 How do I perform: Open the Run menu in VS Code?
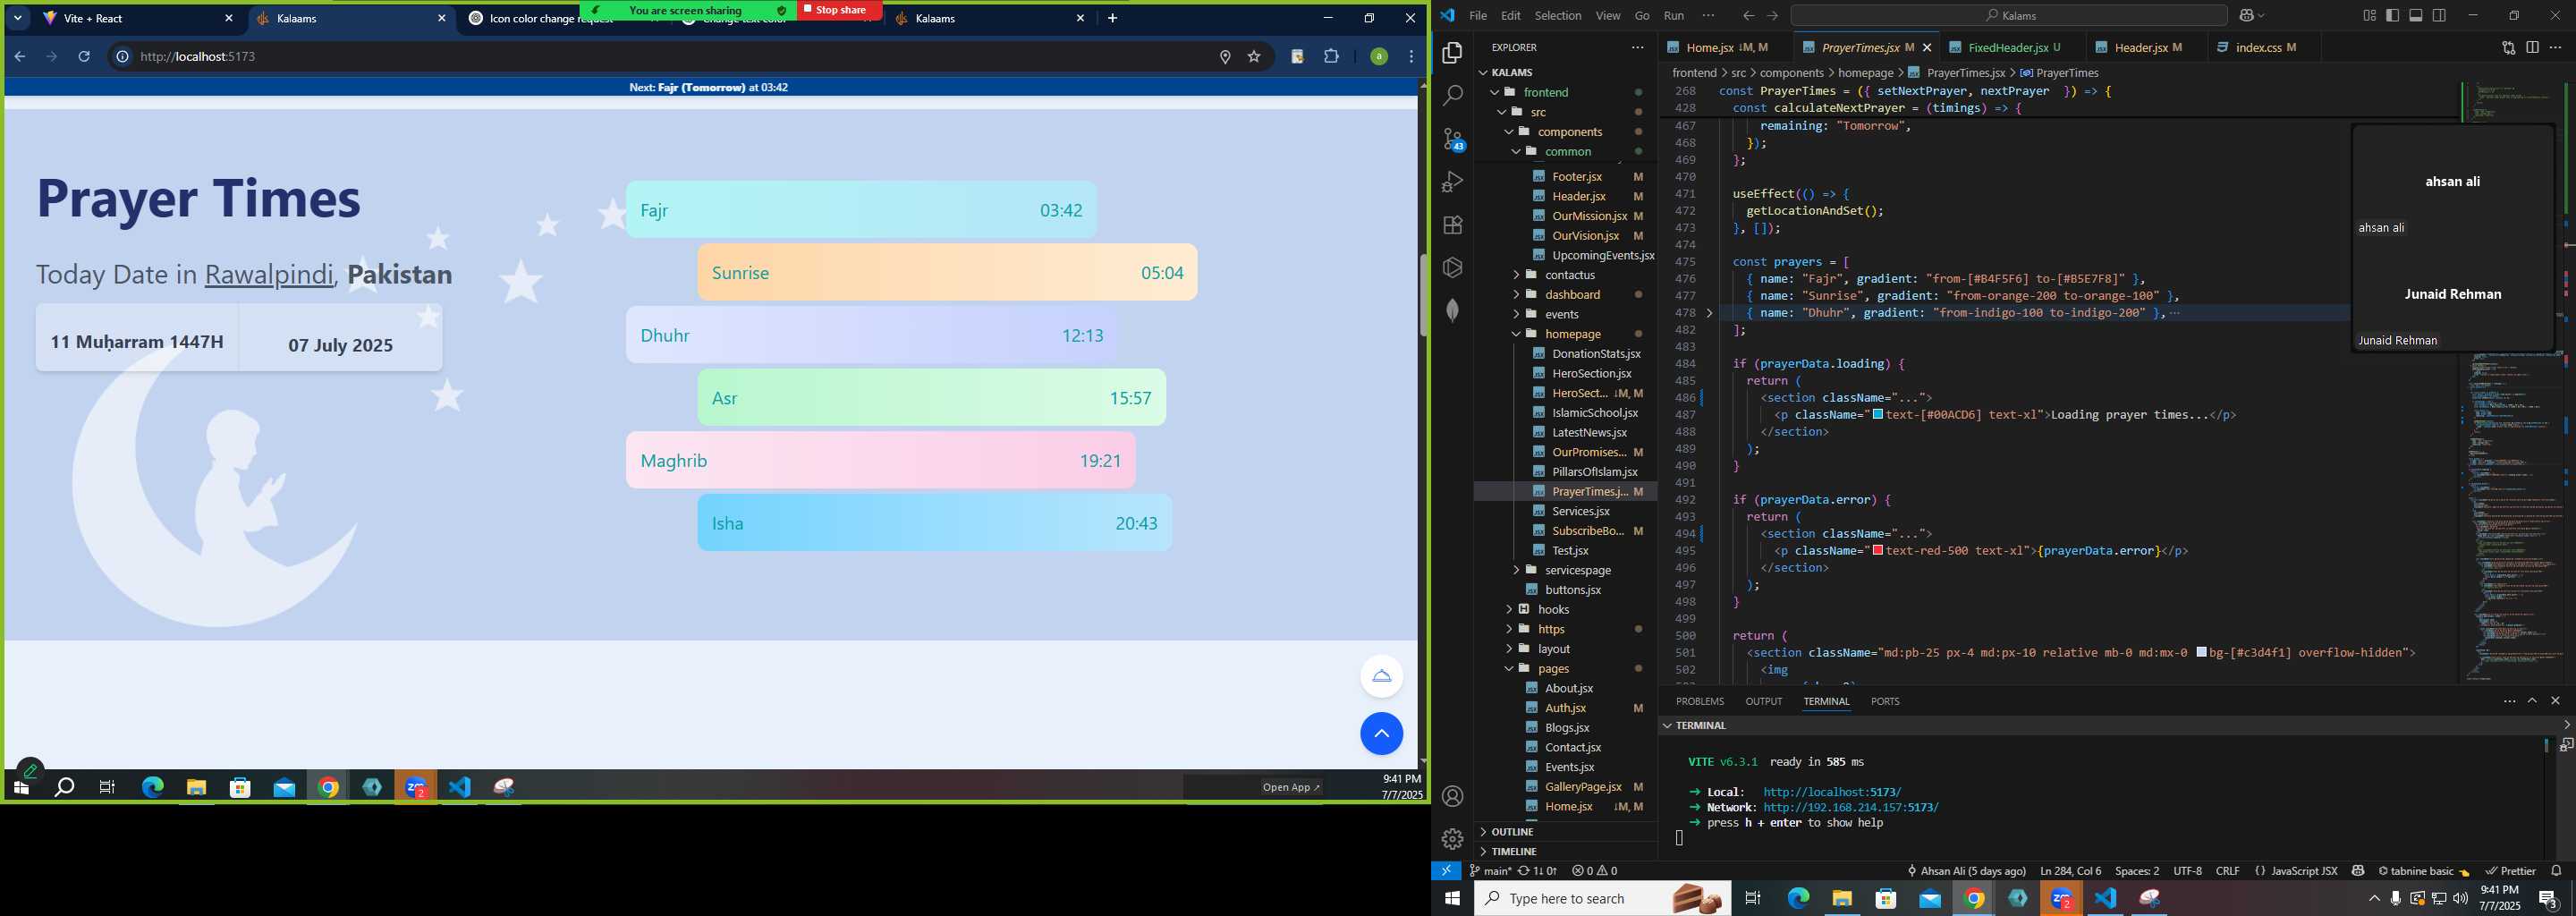click(x=1674, y=15)
